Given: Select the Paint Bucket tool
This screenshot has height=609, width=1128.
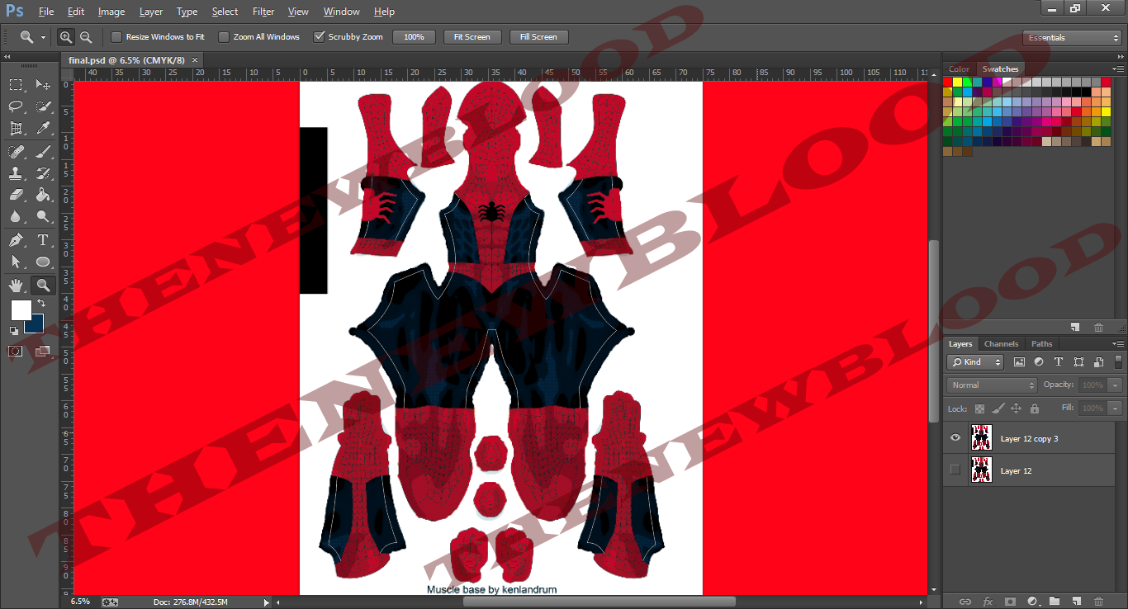Looking at the screenshot, I should coord(43,196).
